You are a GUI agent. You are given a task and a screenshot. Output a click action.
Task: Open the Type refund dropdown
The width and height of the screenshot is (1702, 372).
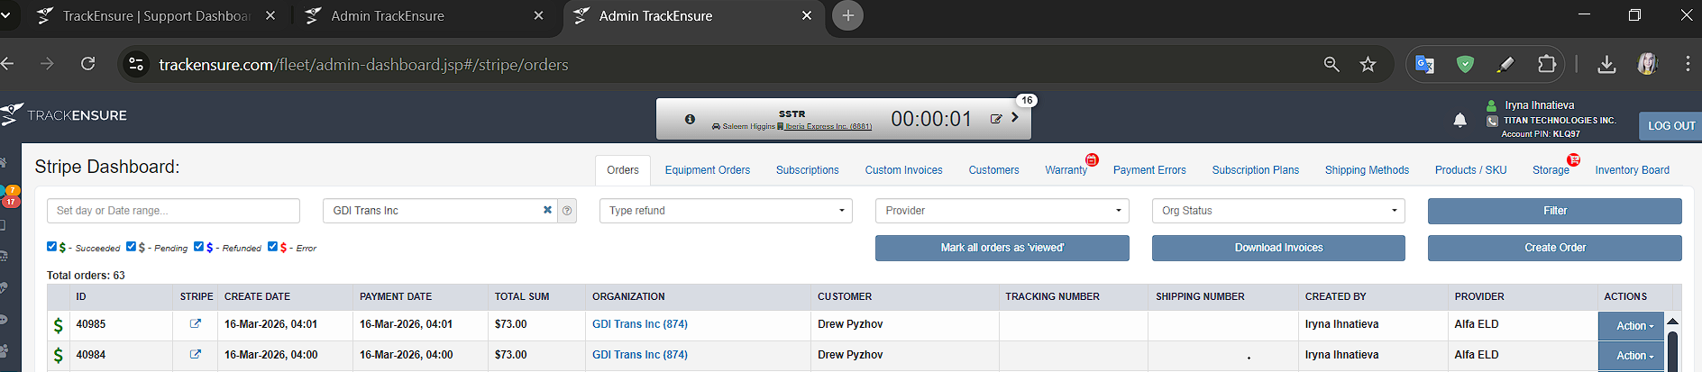point(726,211)
